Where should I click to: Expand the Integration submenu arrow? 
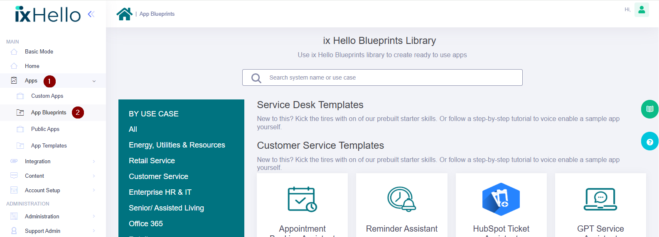click(94, 162)
